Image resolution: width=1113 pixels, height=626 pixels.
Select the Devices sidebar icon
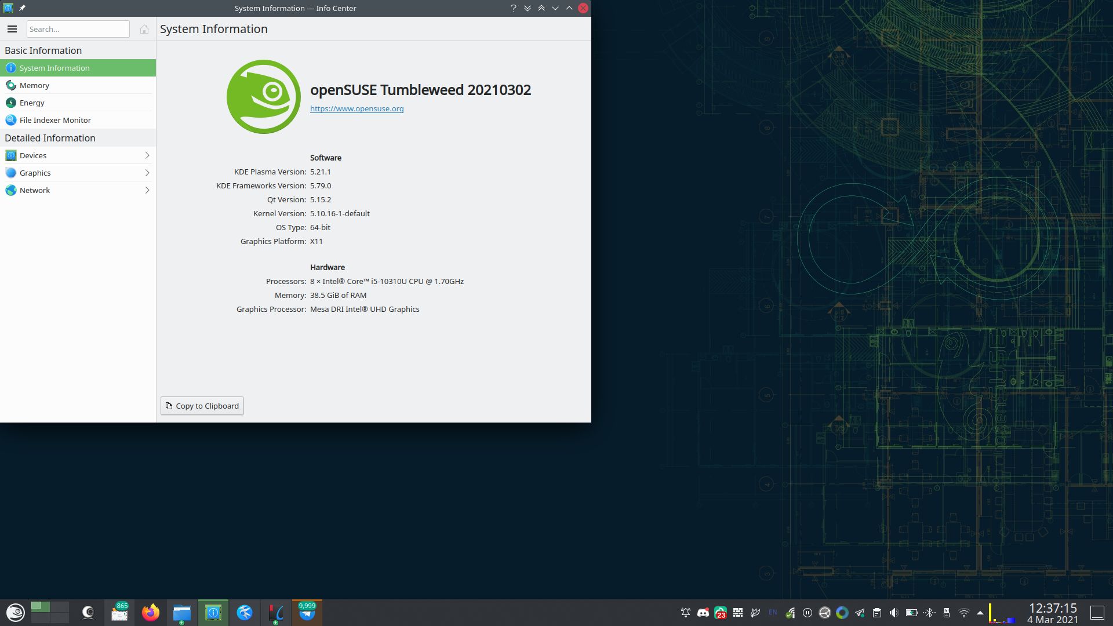pos(11,155)
